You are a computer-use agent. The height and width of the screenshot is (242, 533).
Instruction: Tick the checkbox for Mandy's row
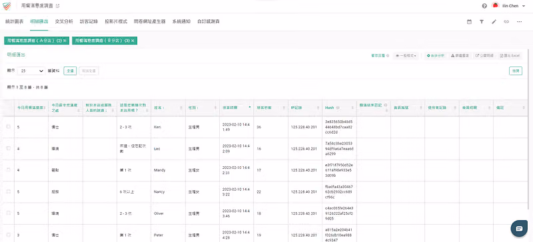tap(9, 170)
